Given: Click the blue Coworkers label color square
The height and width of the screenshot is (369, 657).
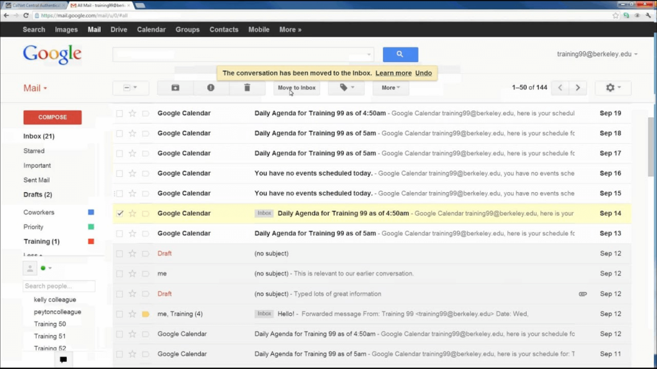Looking at the screenshot, I should point(91,212).
